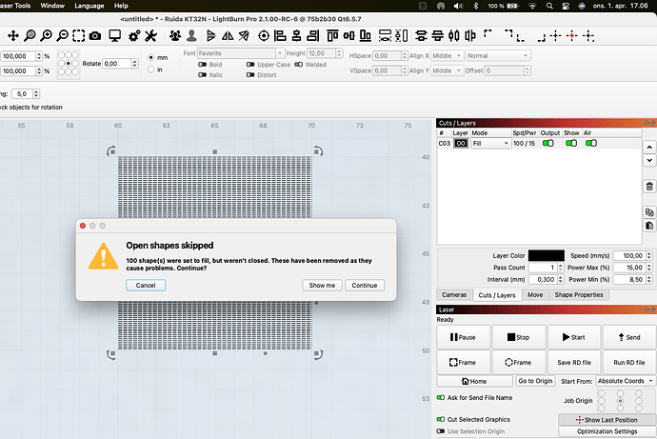Open device settings wrench icon
The width and height of the screenshot is (657, 439).
click(x=152, y=35)
